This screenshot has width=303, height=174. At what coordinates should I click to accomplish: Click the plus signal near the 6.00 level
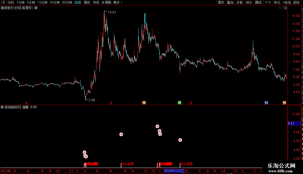coord(180,140)
